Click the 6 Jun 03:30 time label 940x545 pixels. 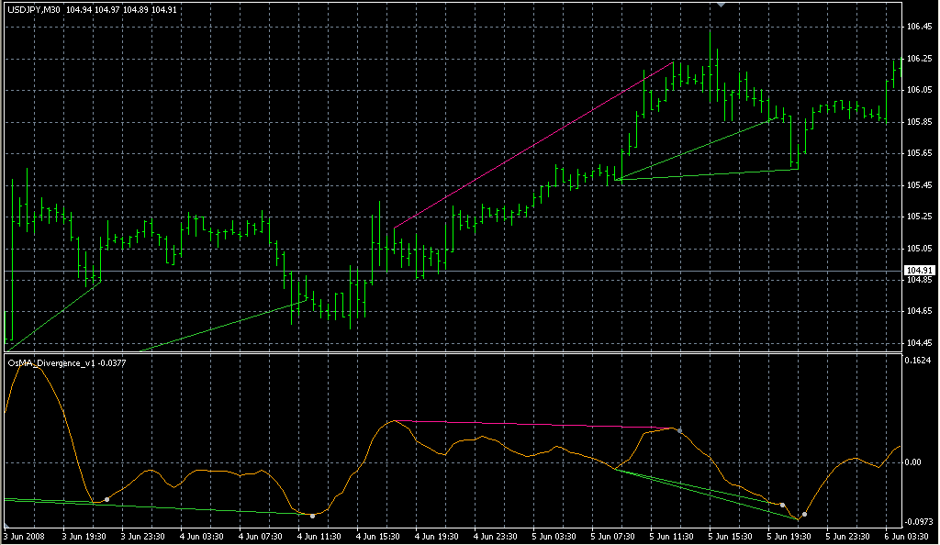coord(906,537)
